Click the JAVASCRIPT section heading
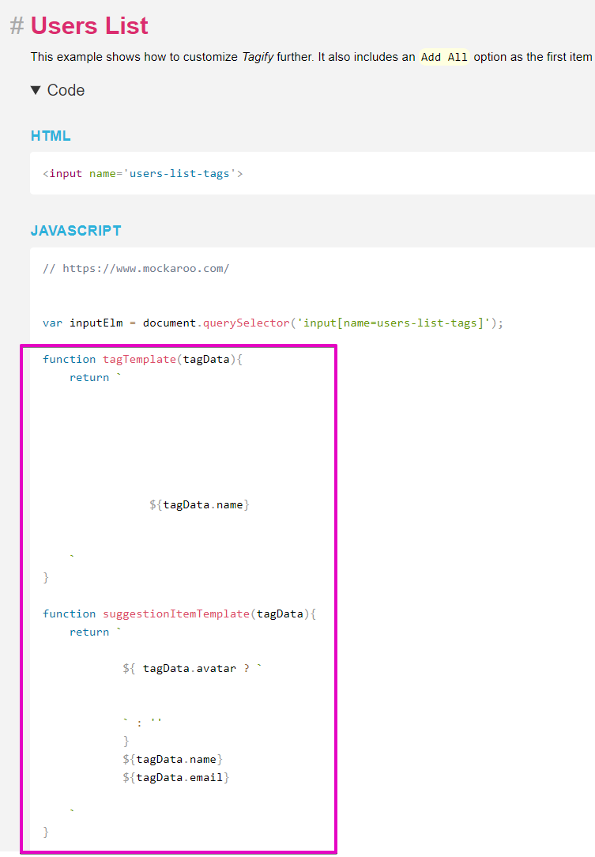The image size is (595, 857). pos(76,231)
